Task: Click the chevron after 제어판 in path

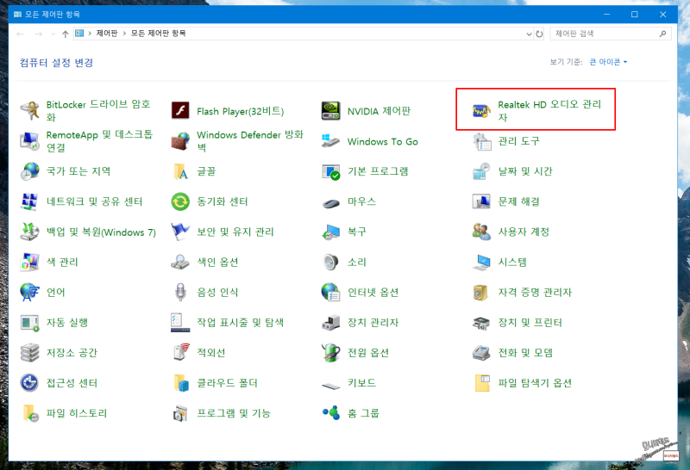Action: tap(124, 34)
